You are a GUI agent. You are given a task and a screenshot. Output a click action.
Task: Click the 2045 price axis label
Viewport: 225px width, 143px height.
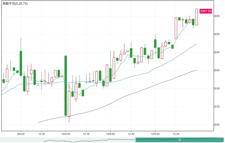click(217, 52)
